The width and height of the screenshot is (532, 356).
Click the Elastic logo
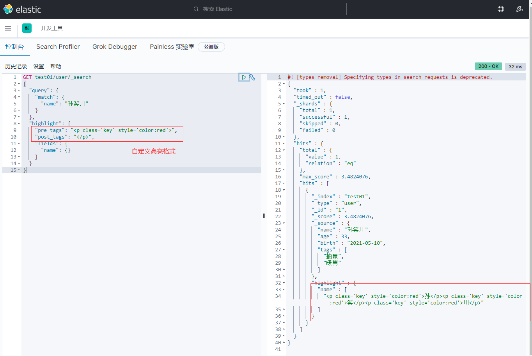(22, 9)
